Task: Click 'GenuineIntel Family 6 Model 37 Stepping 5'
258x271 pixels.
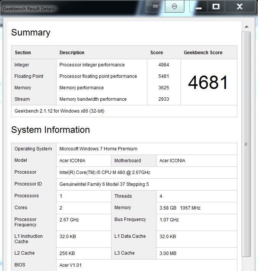Action: pos(104,184)
